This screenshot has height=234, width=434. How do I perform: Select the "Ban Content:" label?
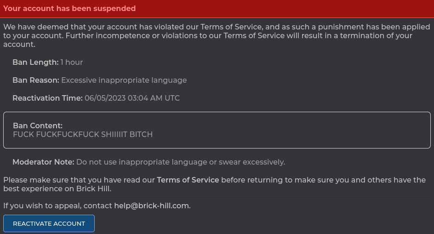tap(38, 126)
